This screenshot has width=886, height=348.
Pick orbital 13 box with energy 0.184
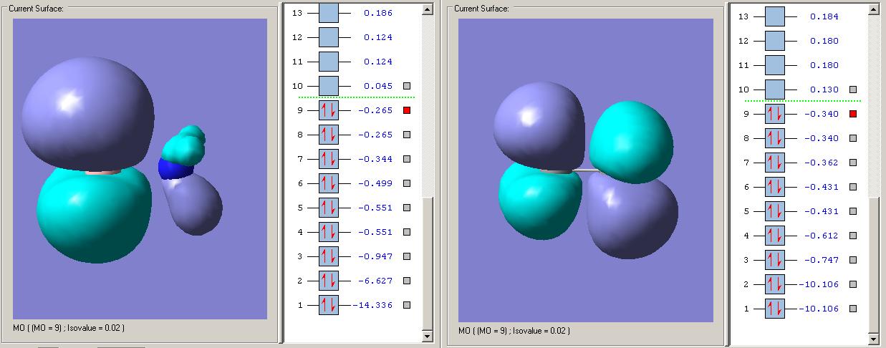click(775, 16)
